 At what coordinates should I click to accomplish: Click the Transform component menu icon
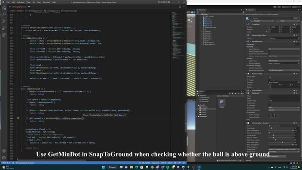[299, 24]
